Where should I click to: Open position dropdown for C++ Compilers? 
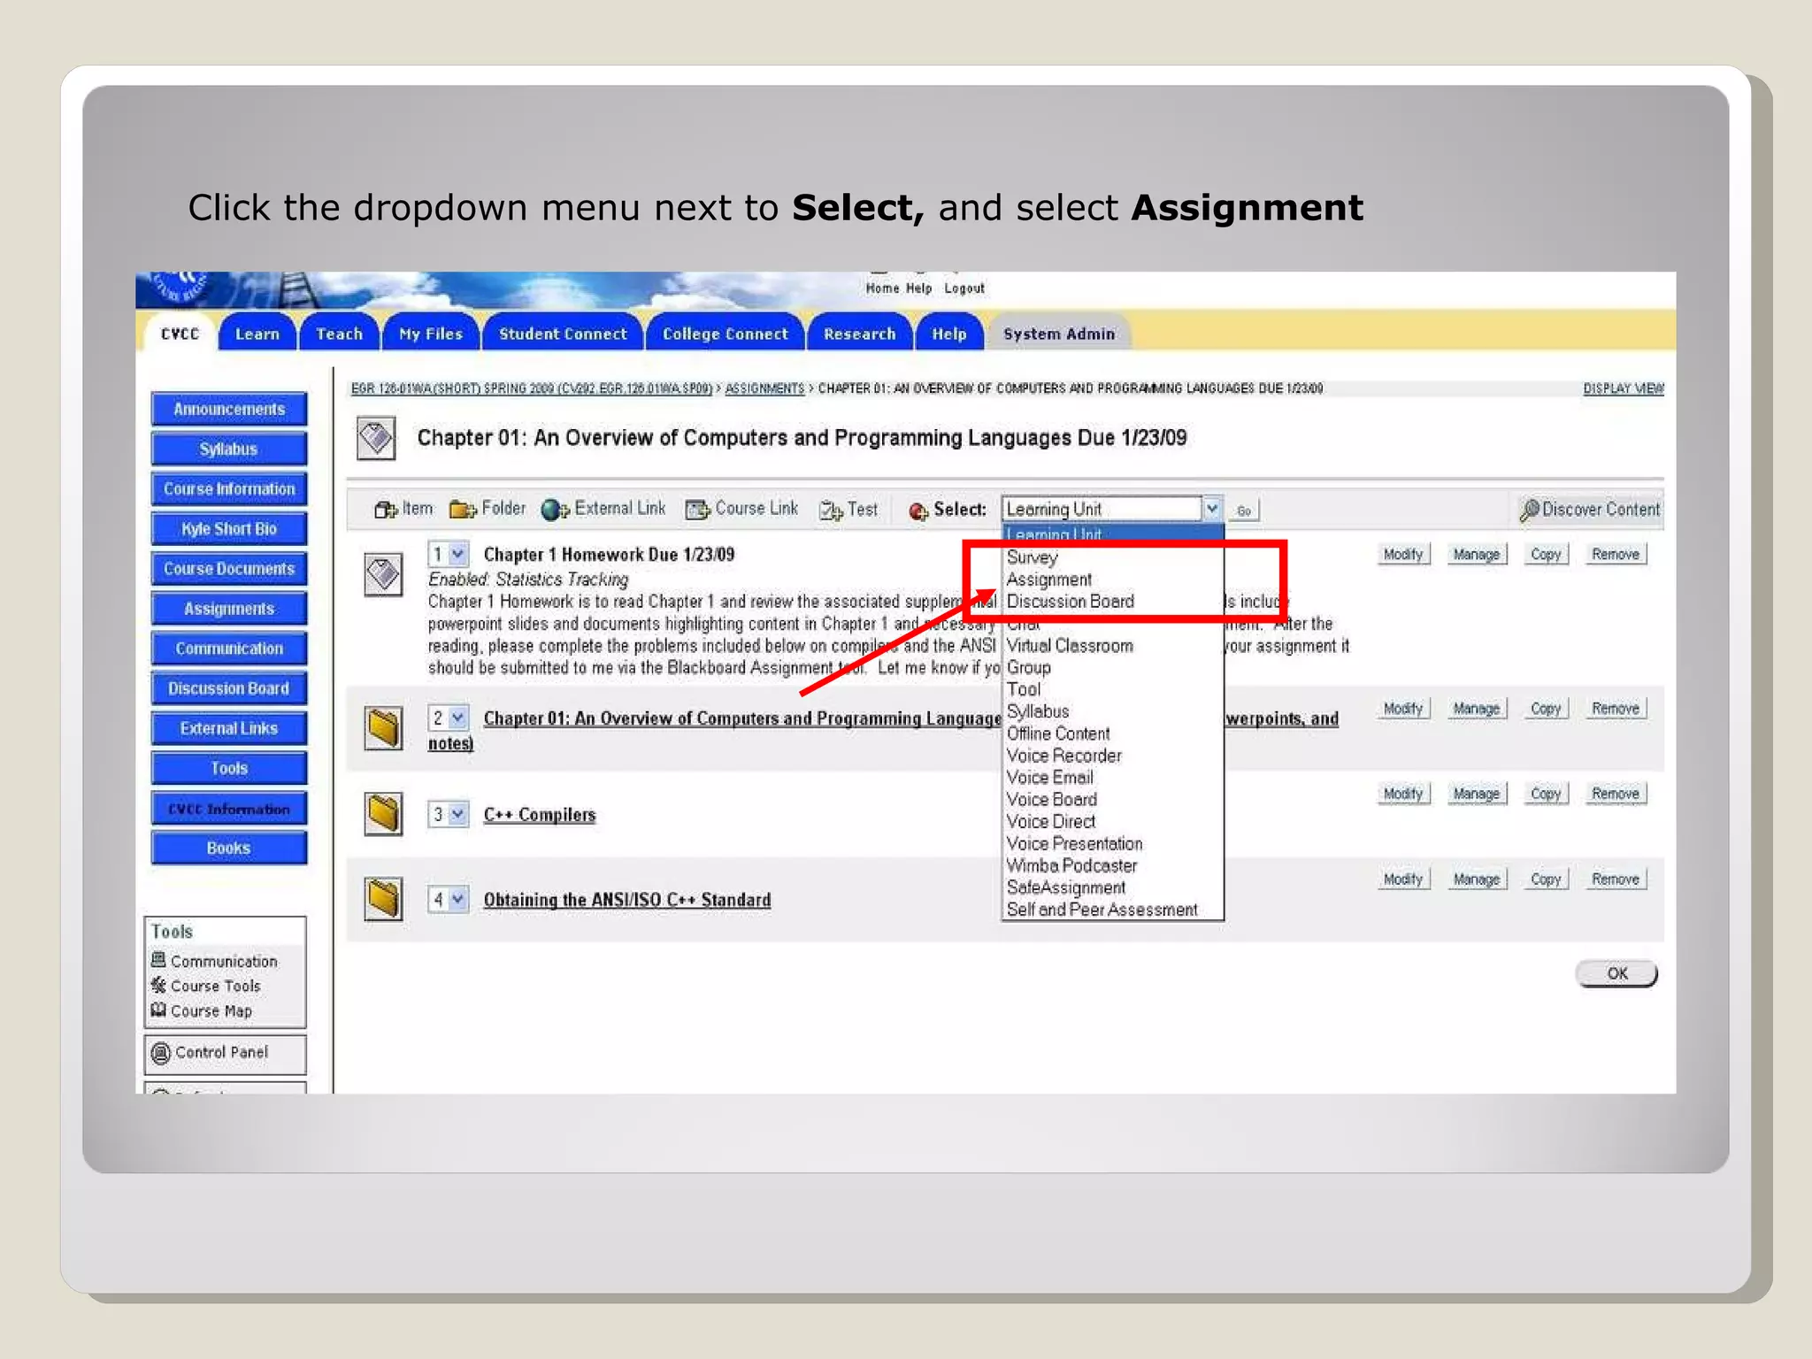pyautogui.click(x=457, y=814)
